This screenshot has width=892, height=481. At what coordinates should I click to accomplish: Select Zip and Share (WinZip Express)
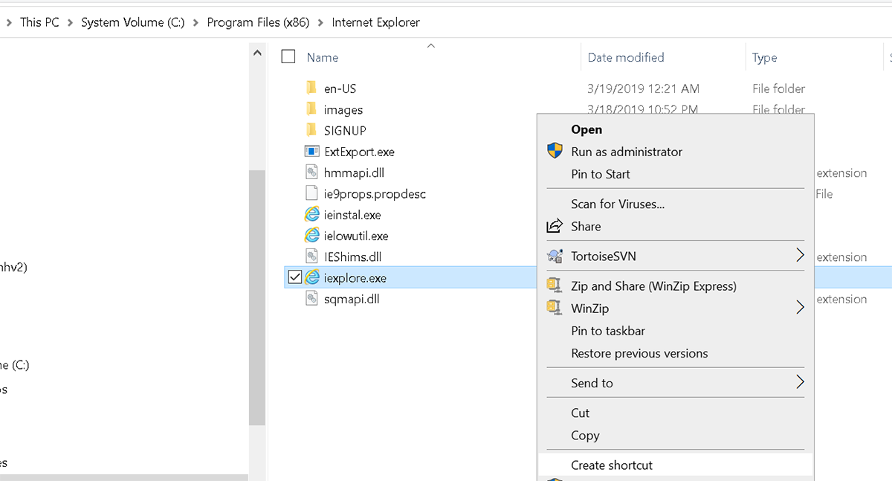click(653, 286)
